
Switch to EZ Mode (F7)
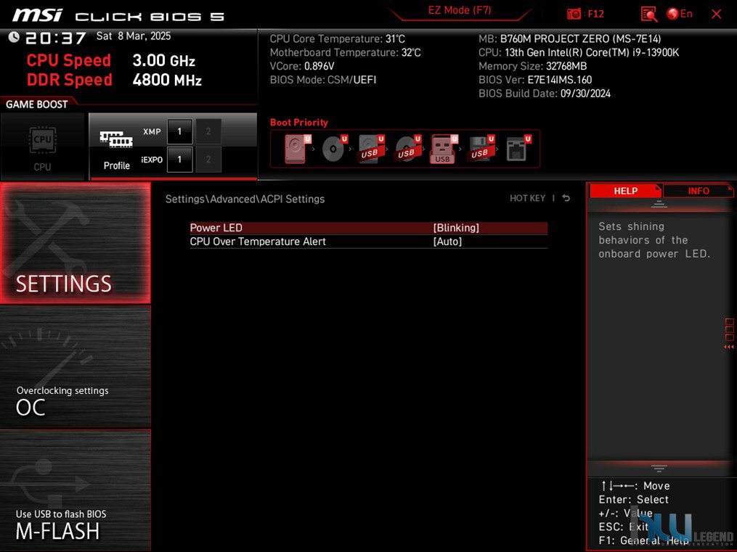pyautogui.click(x=459, y=10)
